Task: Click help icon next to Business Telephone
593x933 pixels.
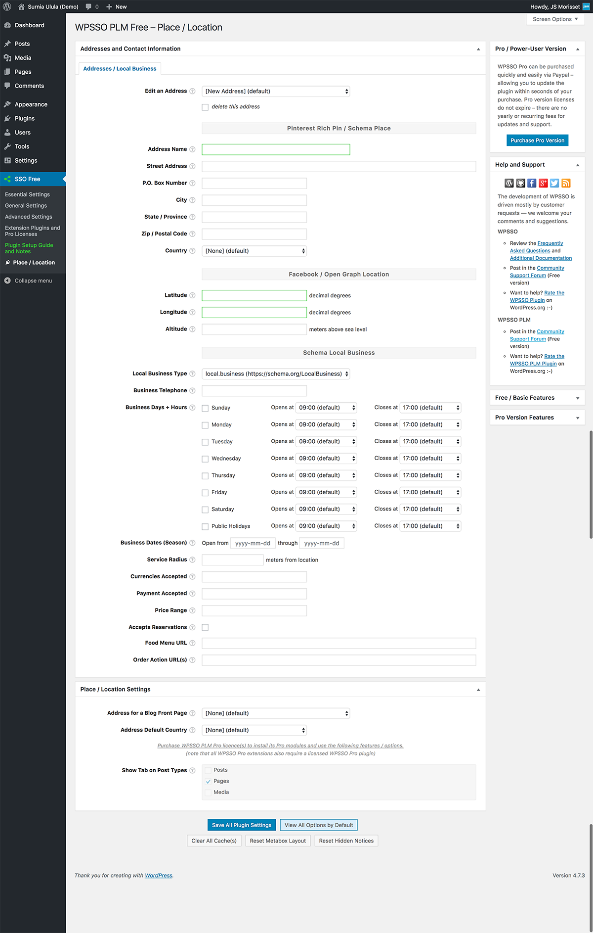Action: click(x=192, y=391)
